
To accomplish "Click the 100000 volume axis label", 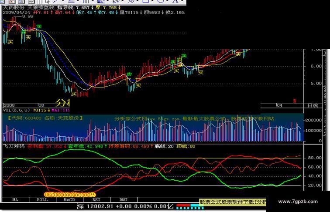I will [x=313, y=131].
